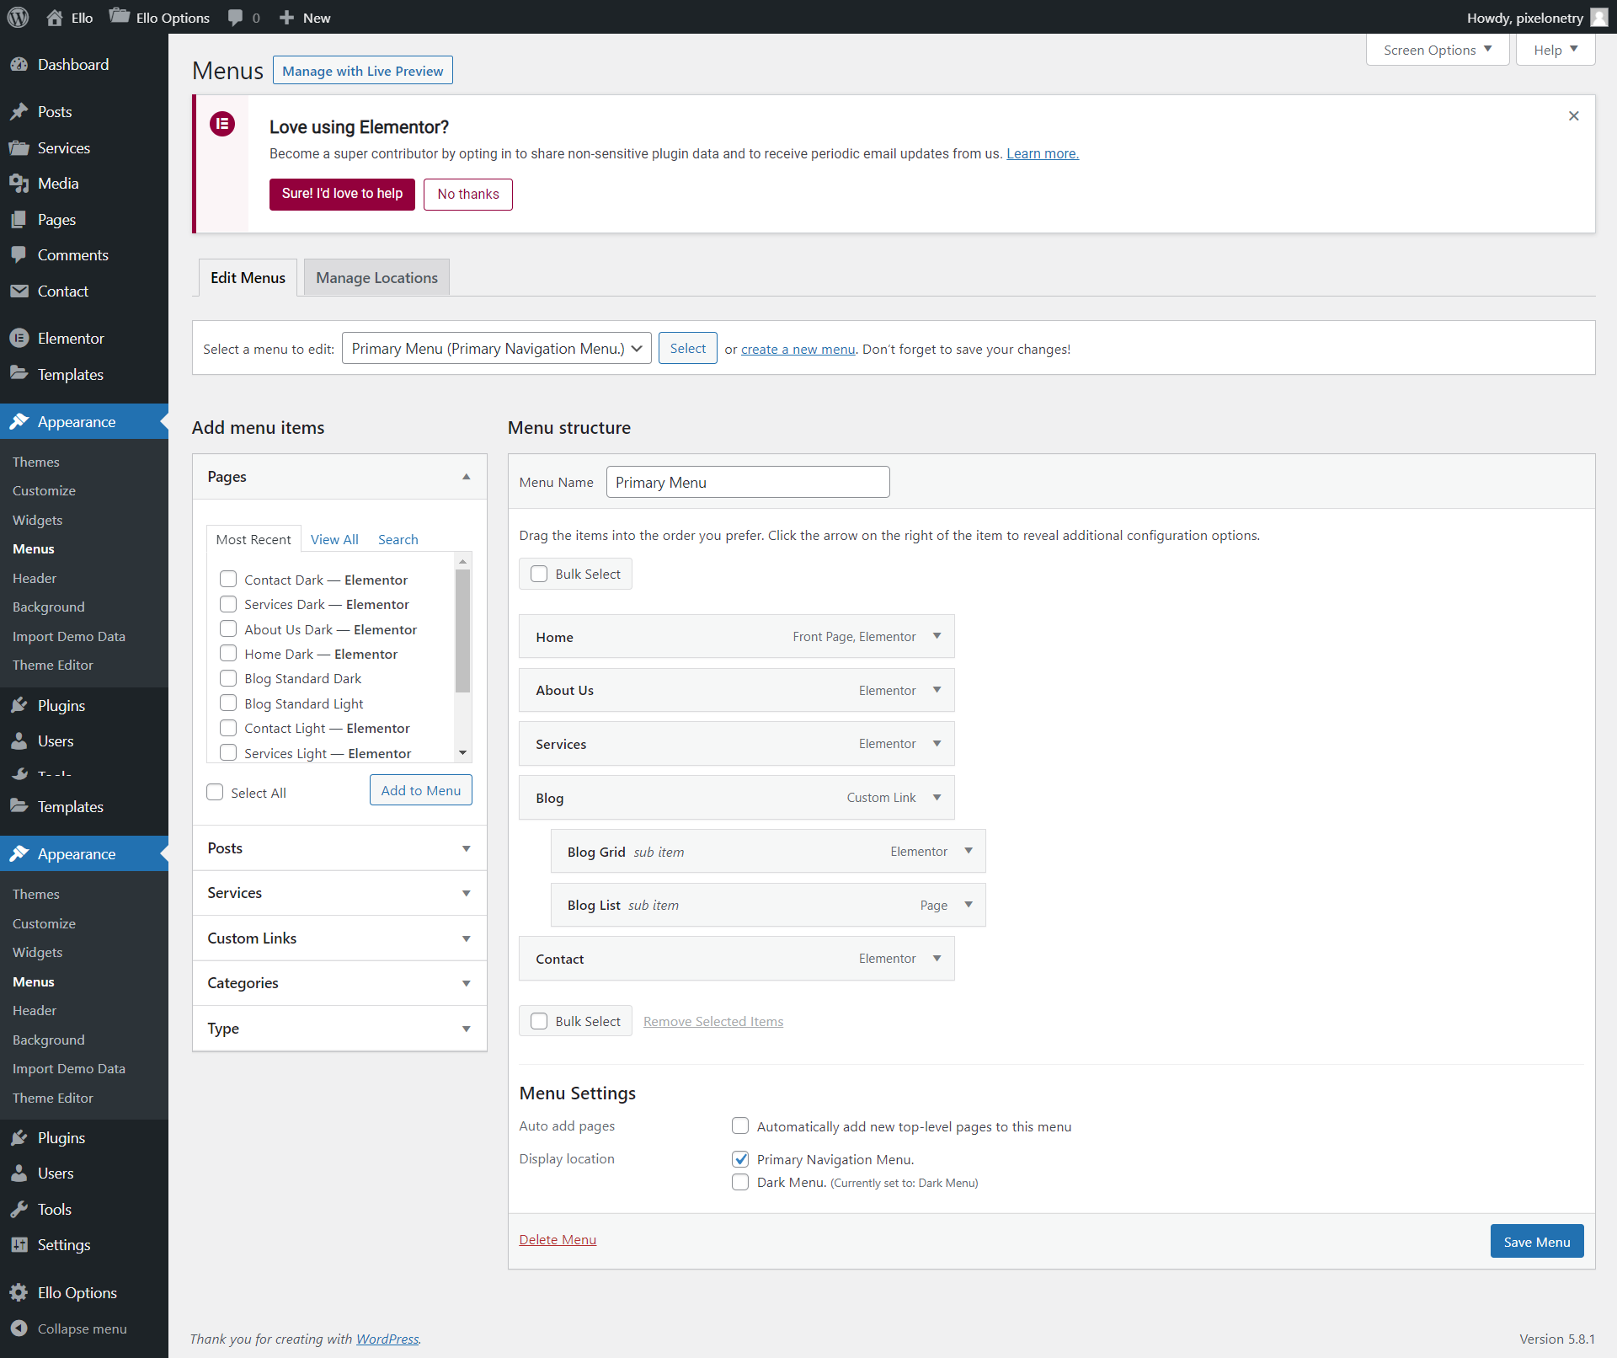Click the Collapse menu arrow icon
This screenshot has width=1617, height=1358.
click(19, 1329)
